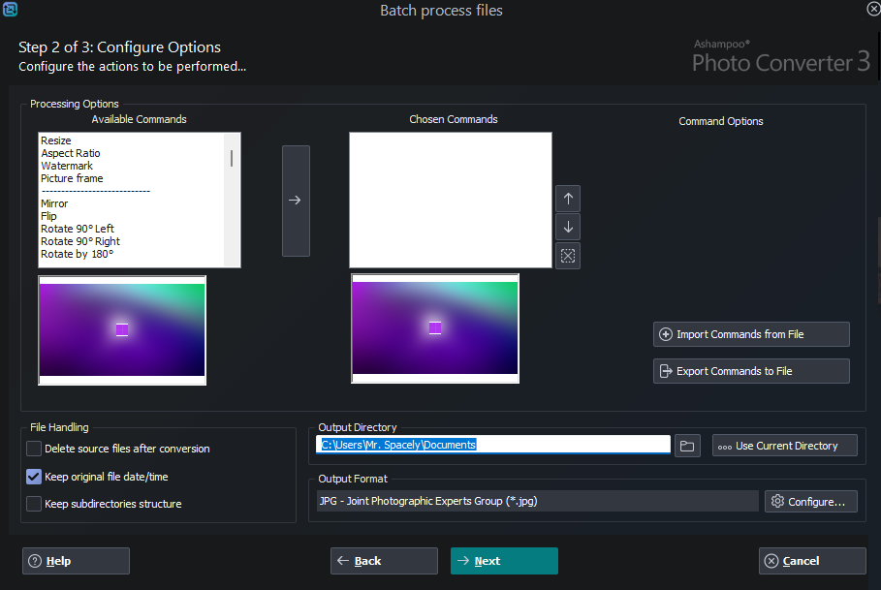The image size is (881, 590).
Task: Open output format Configure settings
Action: coord(811,501)
